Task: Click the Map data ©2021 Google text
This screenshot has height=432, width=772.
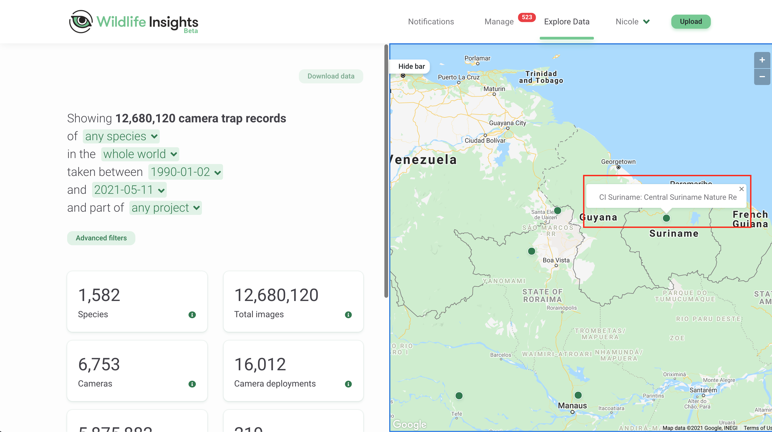Action: tap(700, 428)
